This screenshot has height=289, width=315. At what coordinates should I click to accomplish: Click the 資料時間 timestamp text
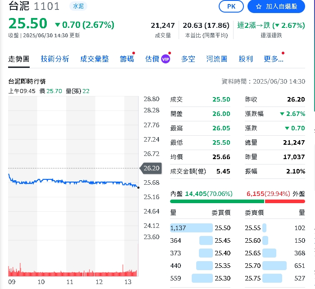pos(263,81)
